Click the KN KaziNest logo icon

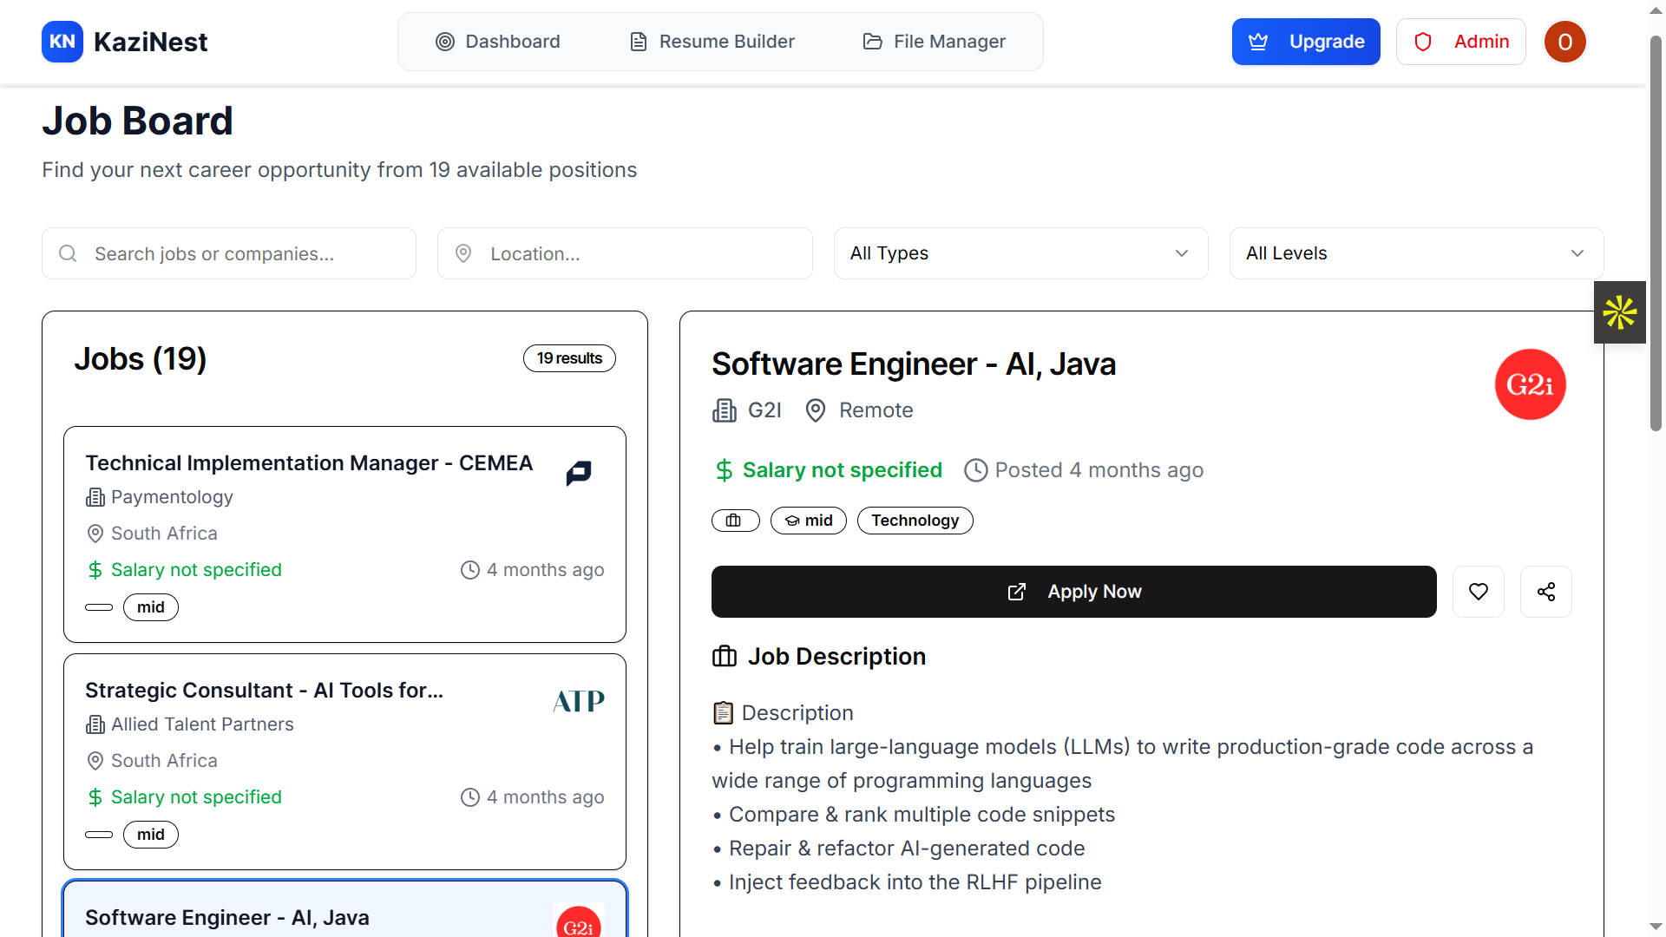click(62, 42)
